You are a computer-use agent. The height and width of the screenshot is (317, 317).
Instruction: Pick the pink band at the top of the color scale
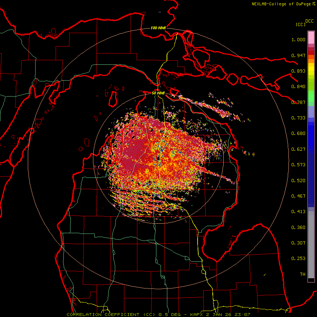click(x=311, y=38)
